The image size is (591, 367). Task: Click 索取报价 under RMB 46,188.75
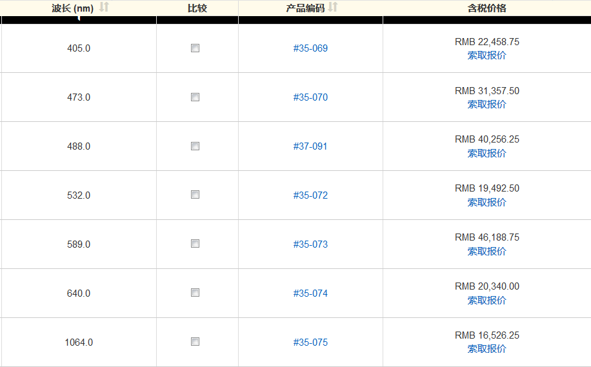pos(486,252)
